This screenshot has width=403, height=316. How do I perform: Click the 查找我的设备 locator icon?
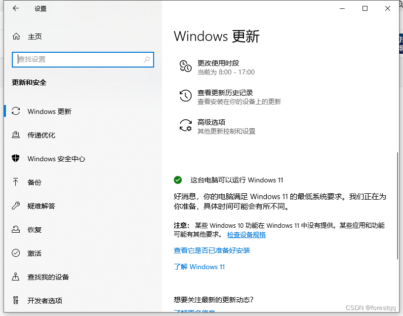pyautogui.click(x=16, y=277)
